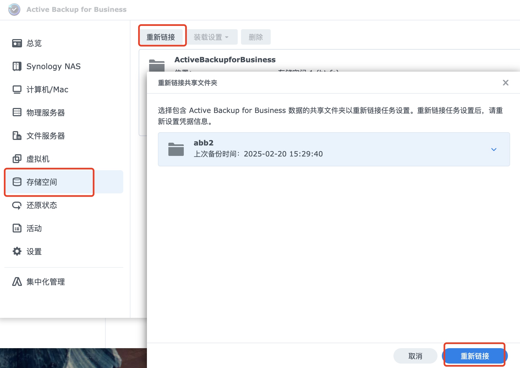The width and height of the screenshot is (520, 368).
Task: Open the 装载设置 dropdown
Action: point(211,37)
